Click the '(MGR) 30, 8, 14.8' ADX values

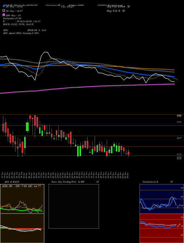36,30
